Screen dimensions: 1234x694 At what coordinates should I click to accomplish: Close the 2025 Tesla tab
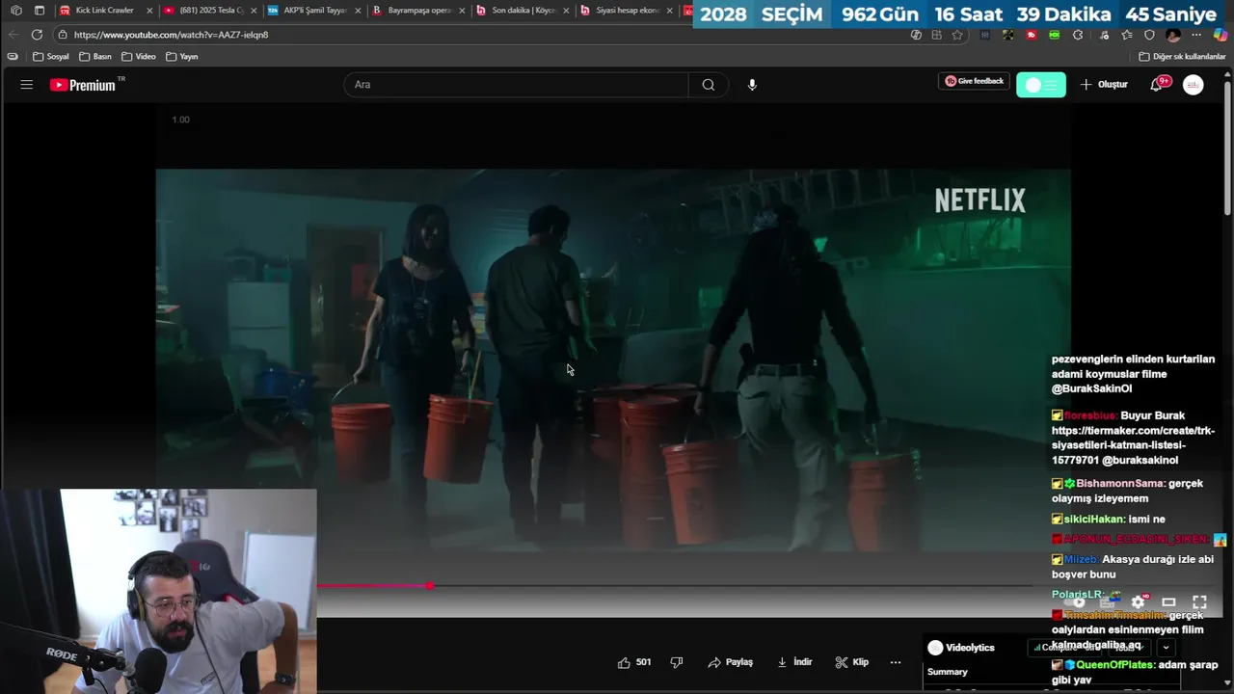click(x=254, y=11)
